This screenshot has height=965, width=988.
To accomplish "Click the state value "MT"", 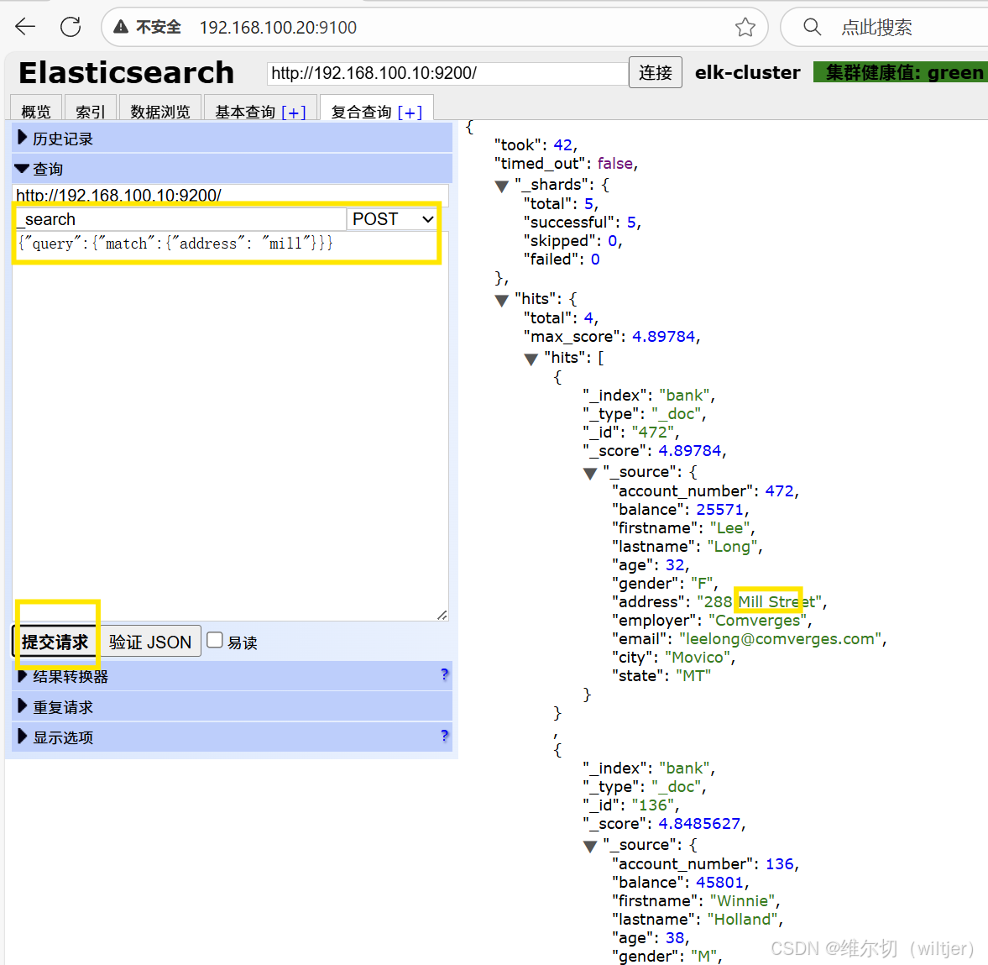I will click(x=693, y=676).
